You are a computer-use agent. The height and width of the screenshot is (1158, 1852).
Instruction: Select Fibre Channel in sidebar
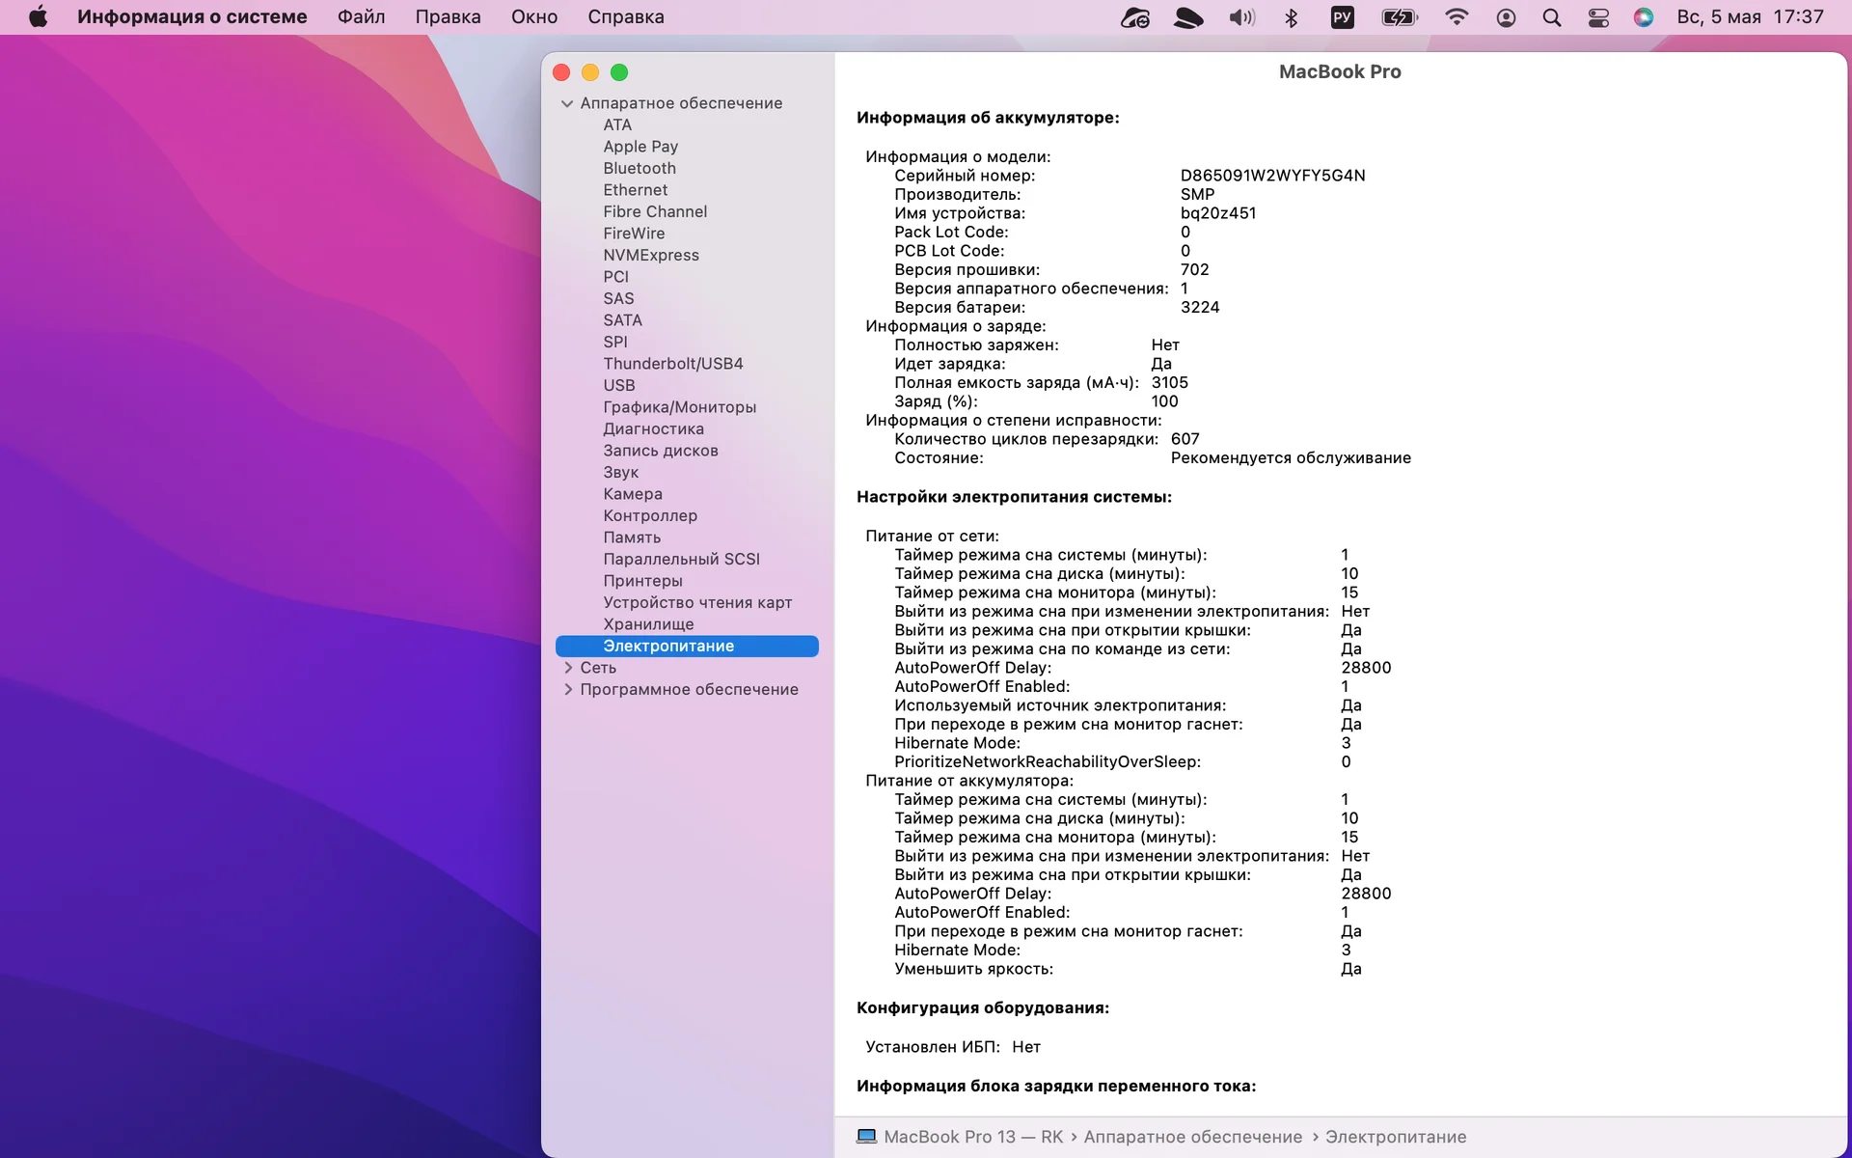(655, 211)
